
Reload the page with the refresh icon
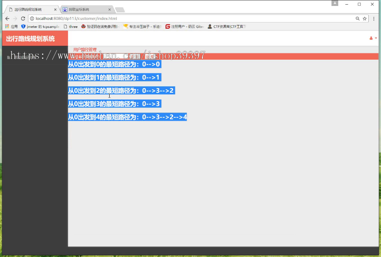(x=23, y=19)
